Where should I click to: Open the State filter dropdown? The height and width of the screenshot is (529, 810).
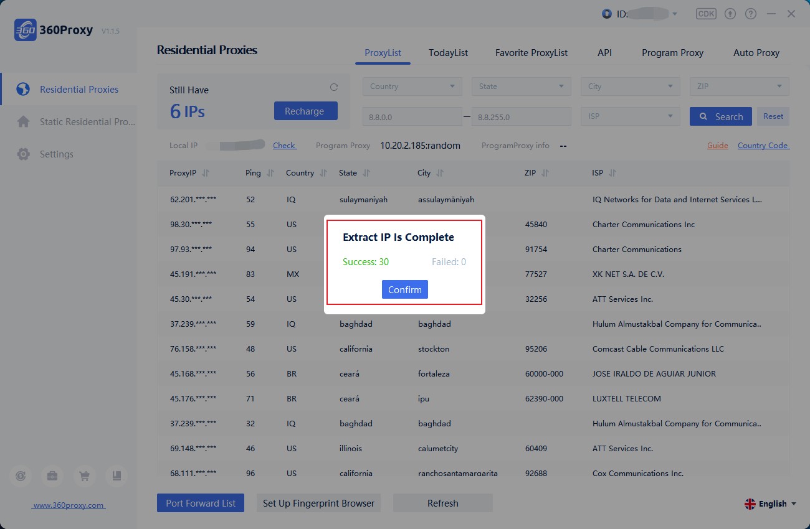click(x=522, y=87)
